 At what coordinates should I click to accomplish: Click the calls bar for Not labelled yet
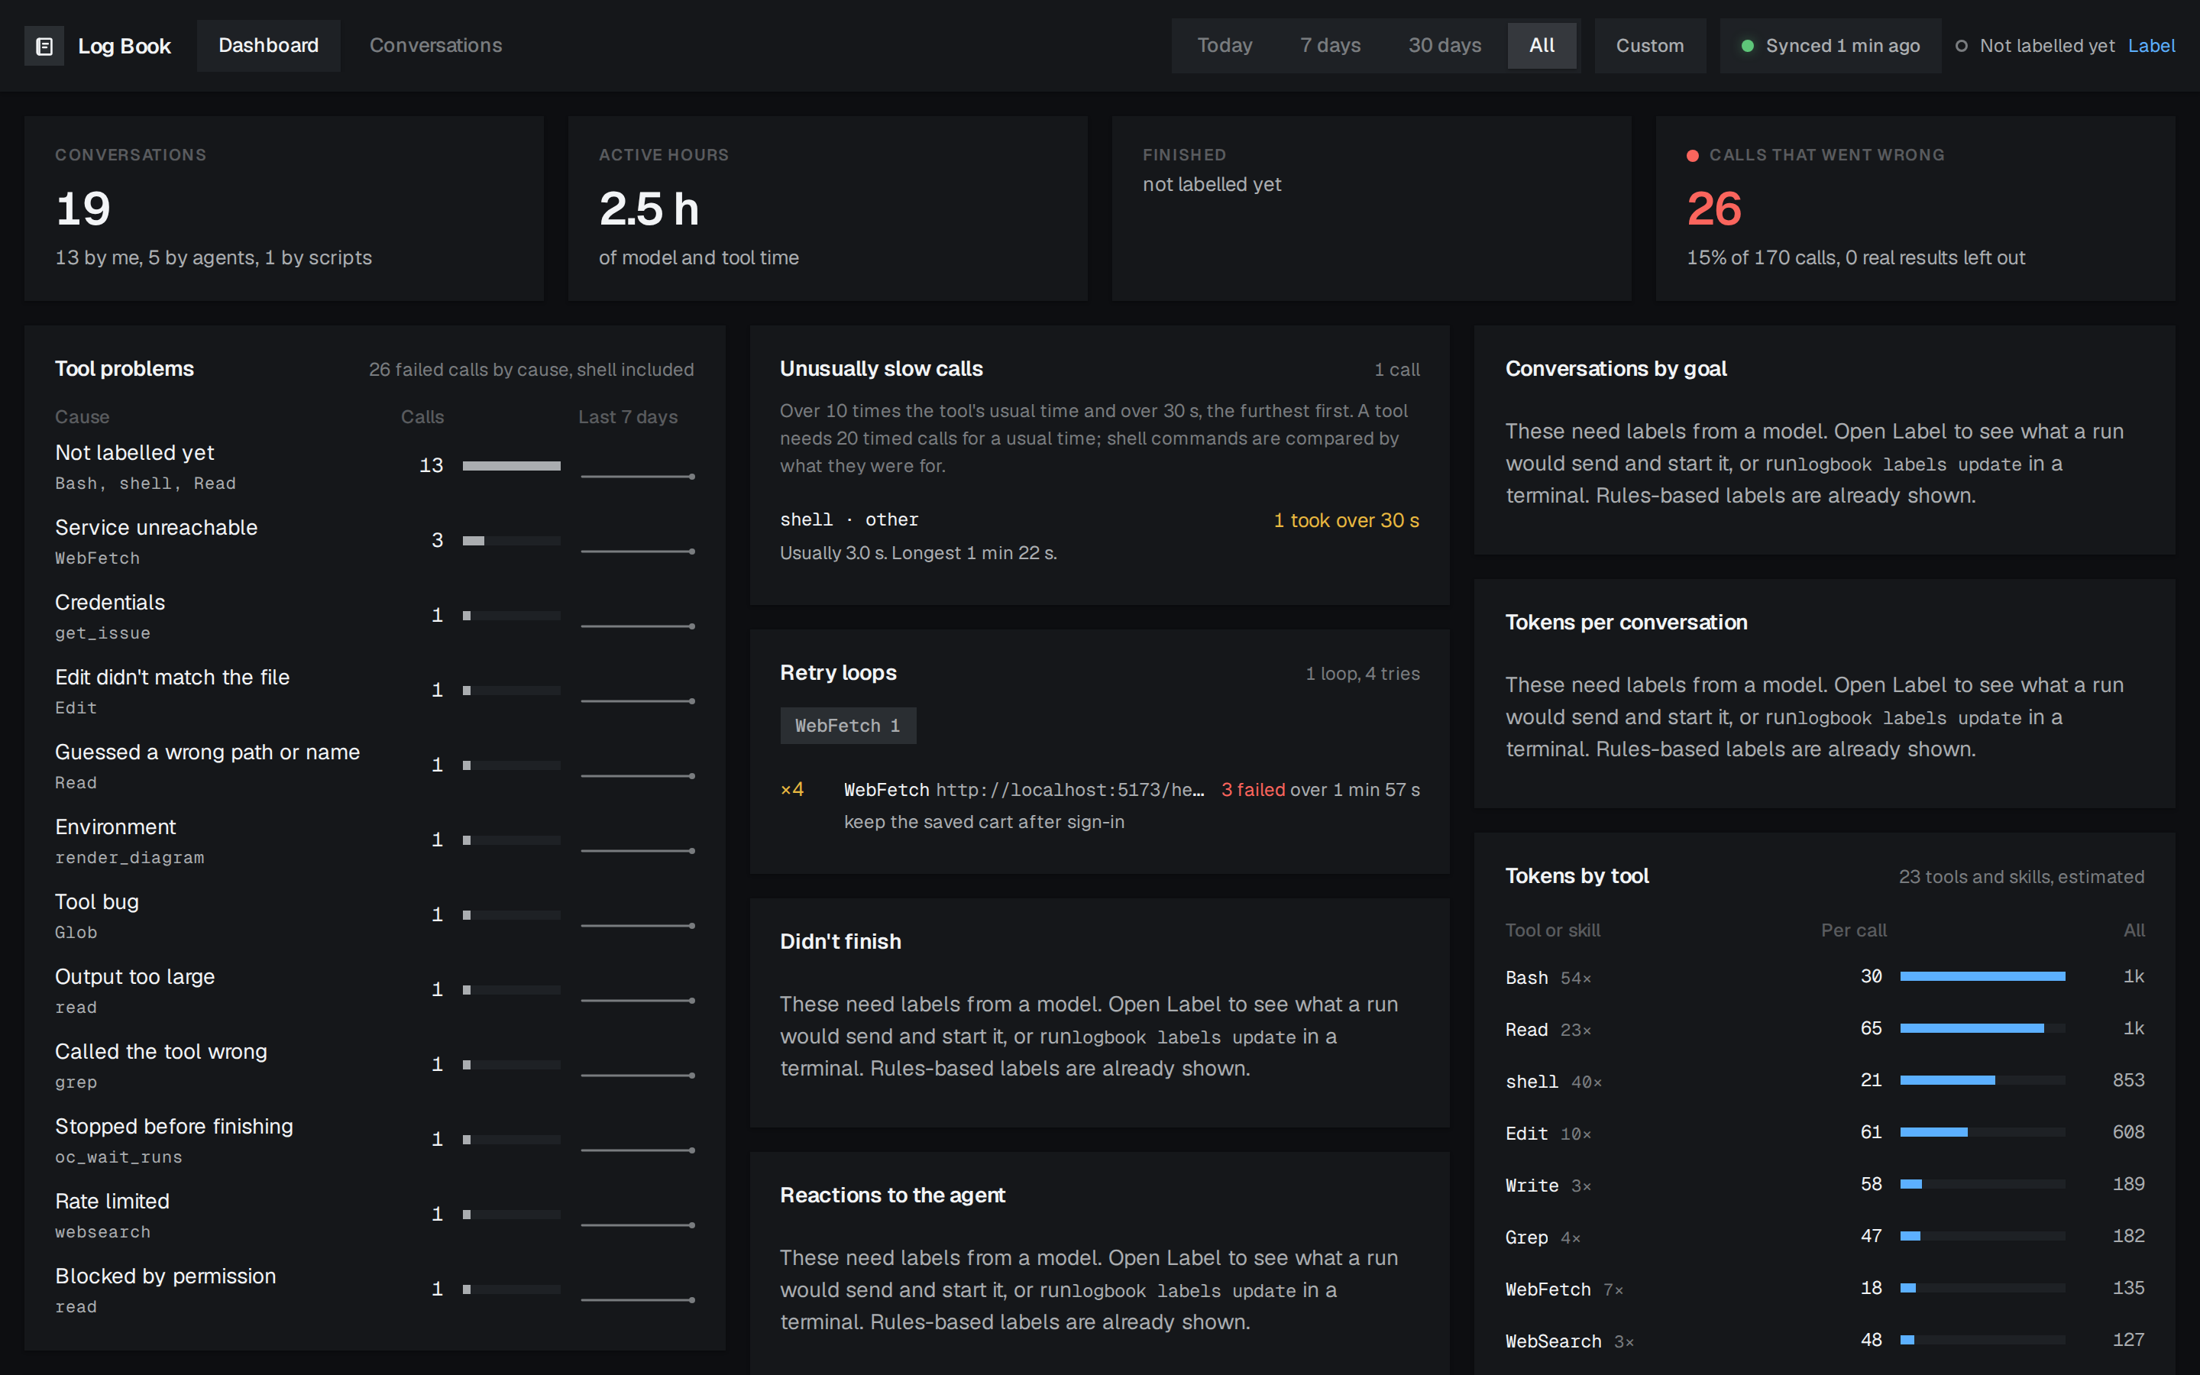pos(512,466)
